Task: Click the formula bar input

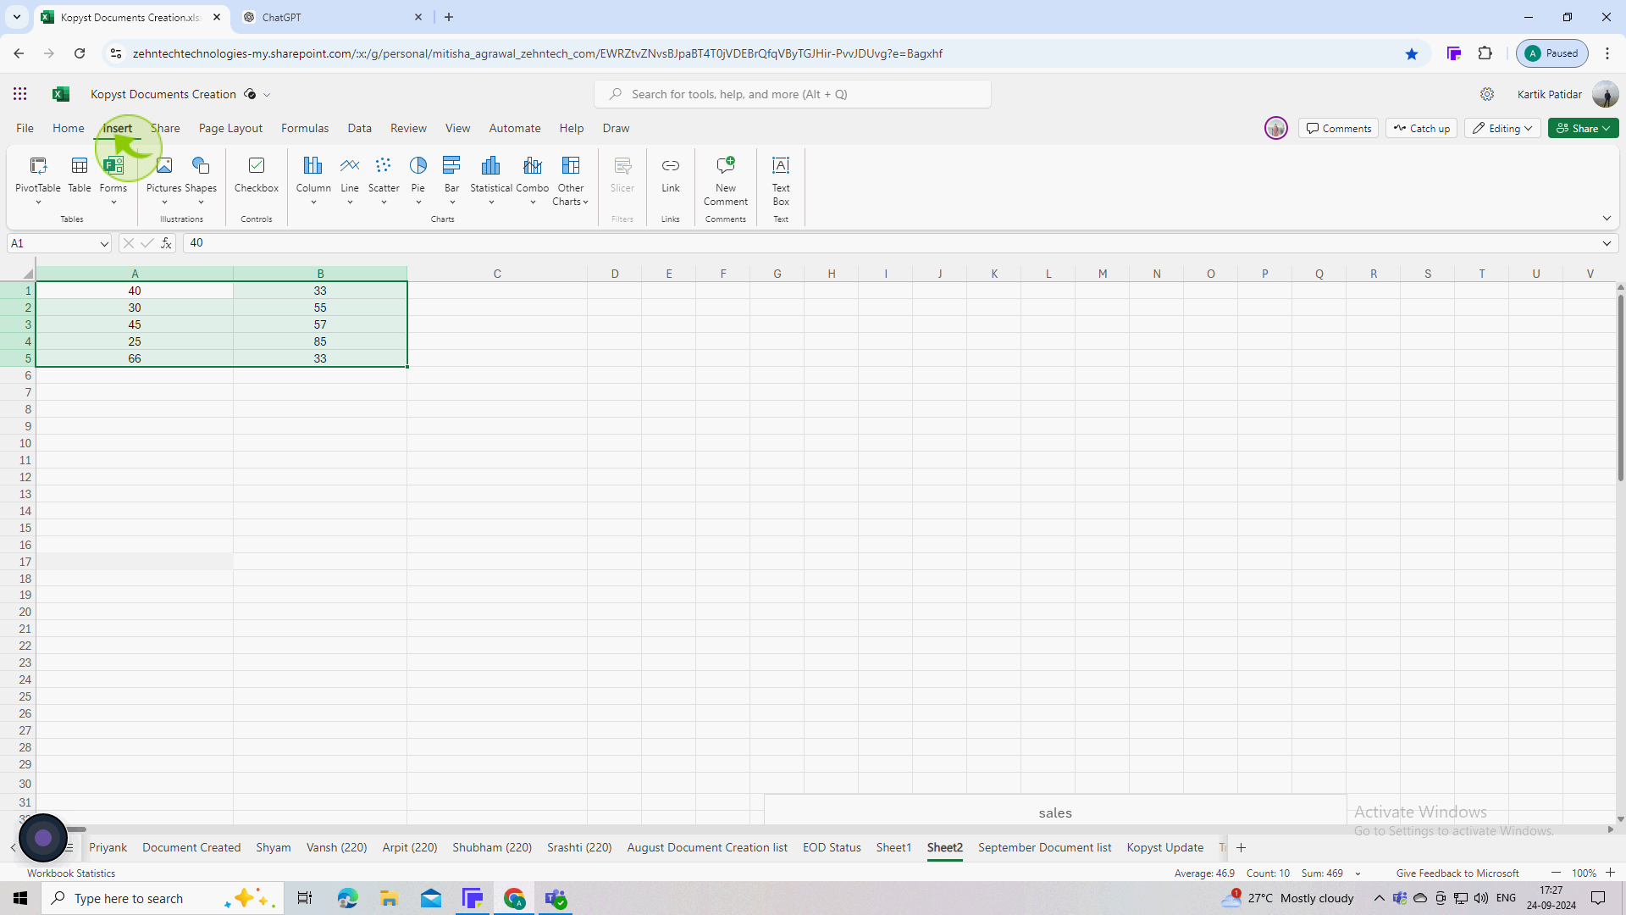Action: point(889,243)
